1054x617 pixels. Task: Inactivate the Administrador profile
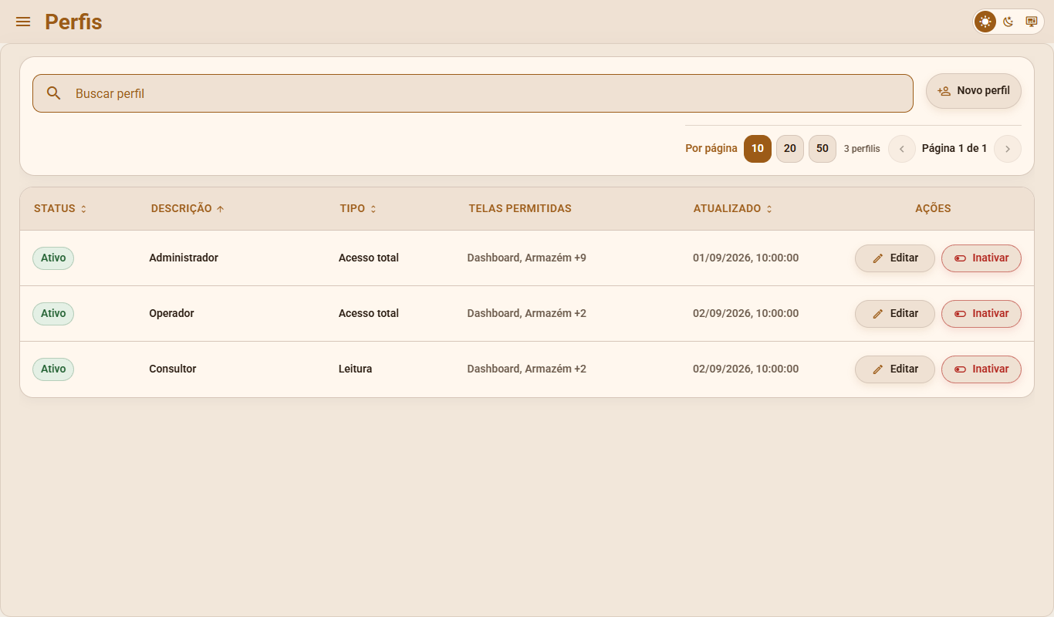point(981,258)
